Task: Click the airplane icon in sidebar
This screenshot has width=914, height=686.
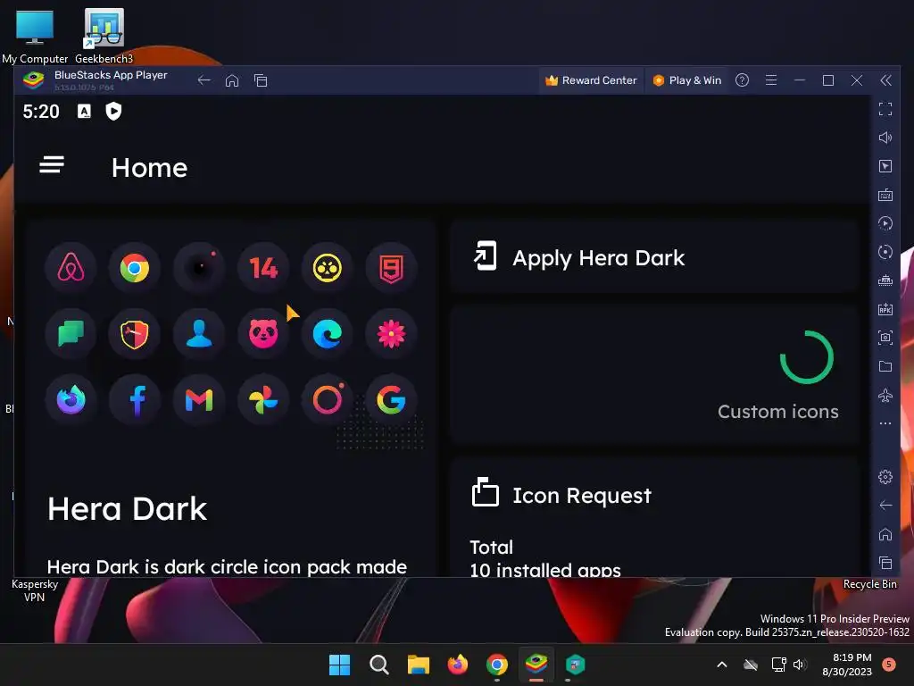Action: click(885, 395)
